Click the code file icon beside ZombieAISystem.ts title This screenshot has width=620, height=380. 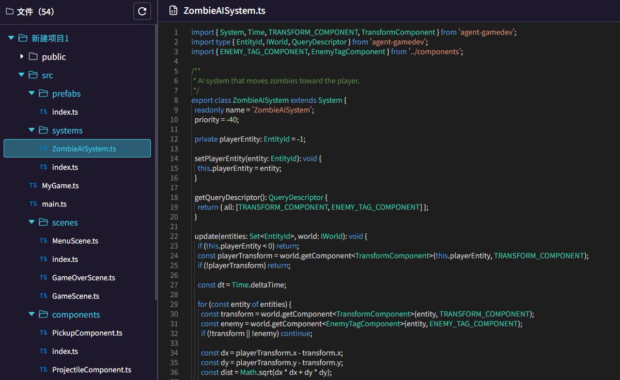click(x=174, y=11)
